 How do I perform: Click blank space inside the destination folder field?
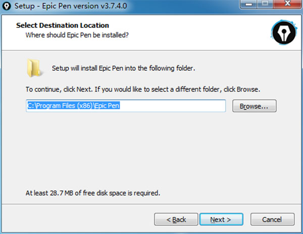coord(177,106)
